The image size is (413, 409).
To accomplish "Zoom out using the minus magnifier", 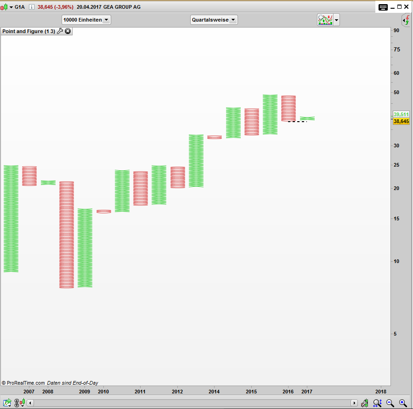I will pyautogui.click(x=390, y=403).
